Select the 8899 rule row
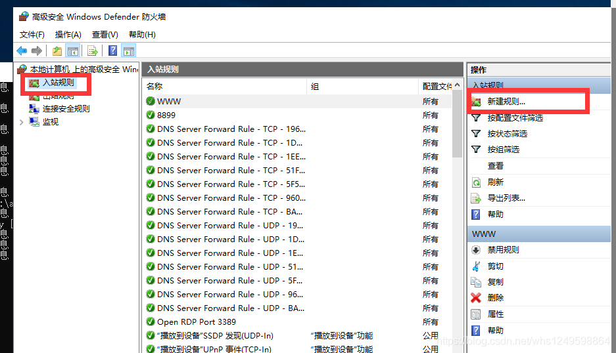Viewport: 616px width, 353px height. coord(297,115)
